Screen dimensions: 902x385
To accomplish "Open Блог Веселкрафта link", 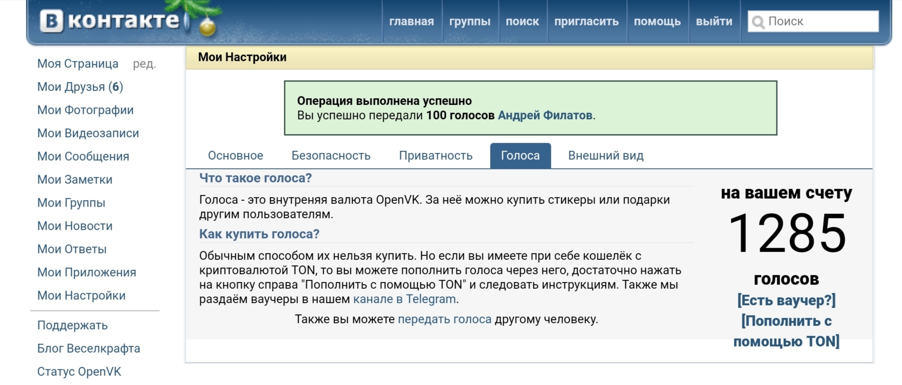I will point(89,349).
